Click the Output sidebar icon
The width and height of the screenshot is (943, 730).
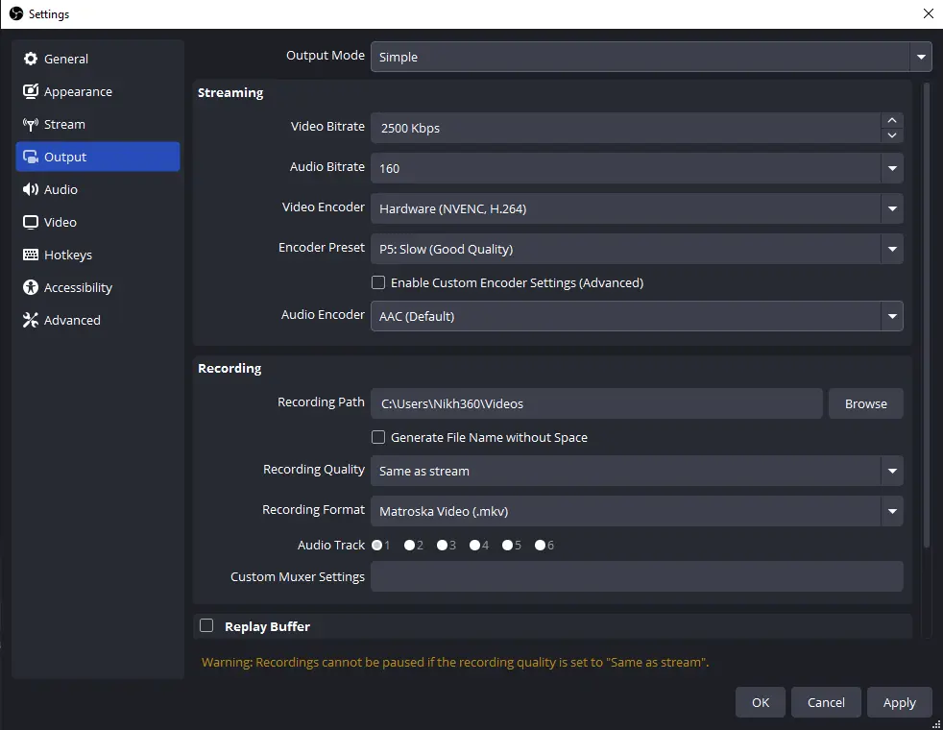pos(30,157)
